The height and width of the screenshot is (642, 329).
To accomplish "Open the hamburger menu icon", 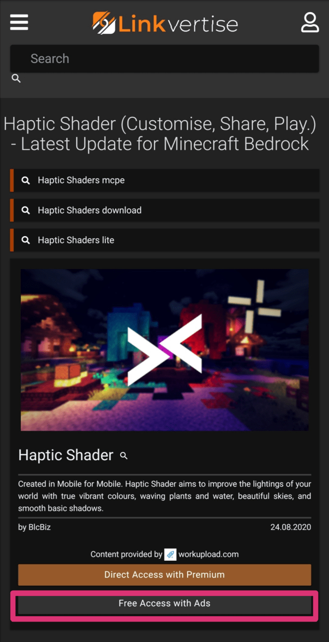I will click(x=19, y=23).
